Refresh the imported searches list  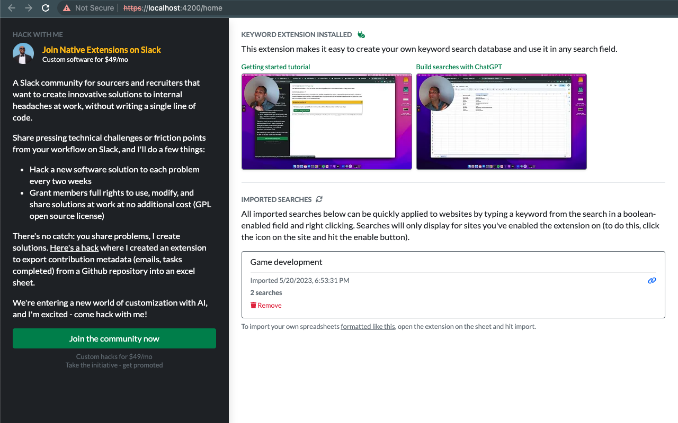319,199
